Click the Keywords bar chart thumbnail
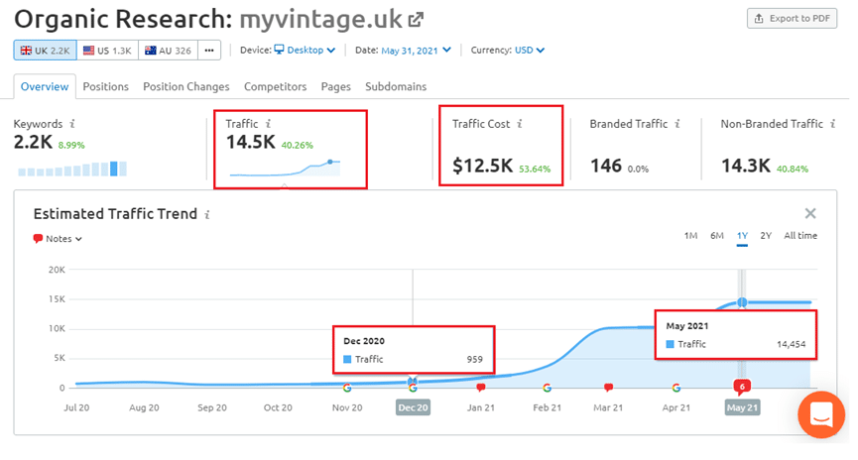Screen dimensions: 858x460 (x=72, y=169)
